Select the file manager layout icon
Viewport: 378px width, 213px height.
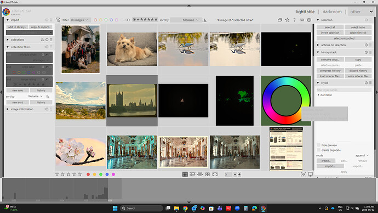tap(185, 174)
